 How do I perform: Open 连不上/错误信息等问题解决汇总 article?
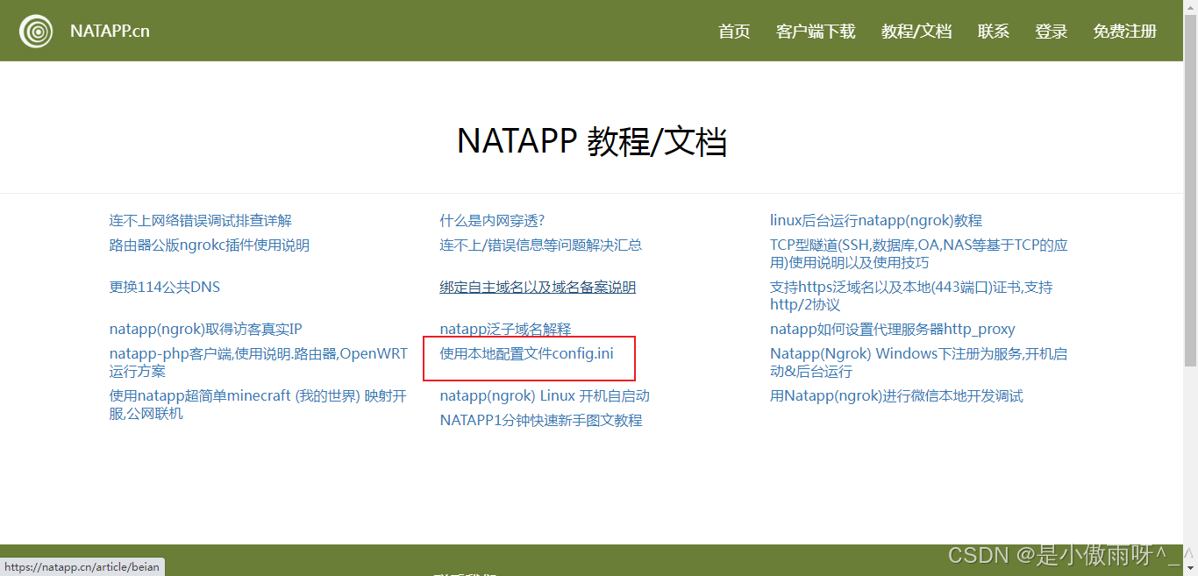point(541,245)
